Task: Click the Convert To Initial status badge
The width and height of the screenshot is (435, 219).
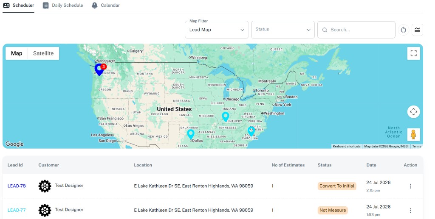Action: tap(337, 186)
